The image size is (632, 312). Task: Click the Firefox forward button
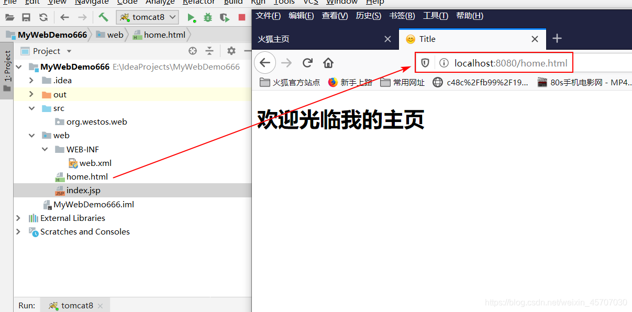[x=286, y=63]
